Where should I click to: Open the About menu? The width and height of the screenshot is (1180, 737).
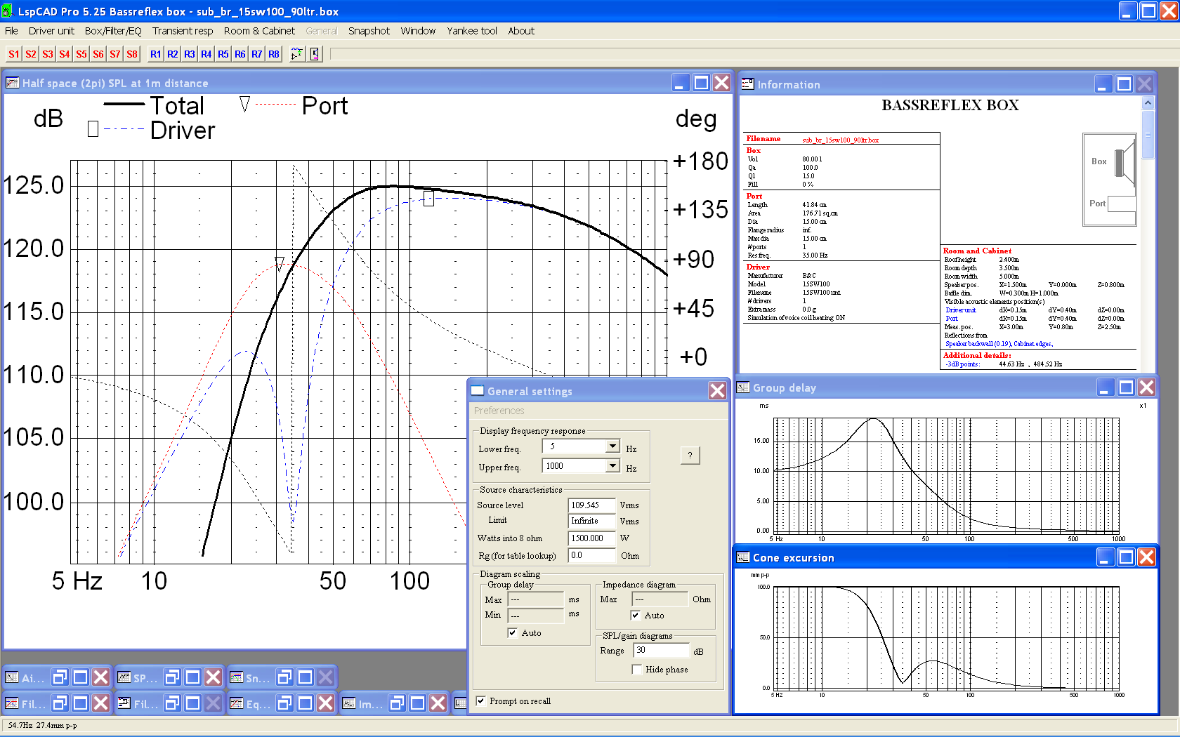click(x=521, y=31)
